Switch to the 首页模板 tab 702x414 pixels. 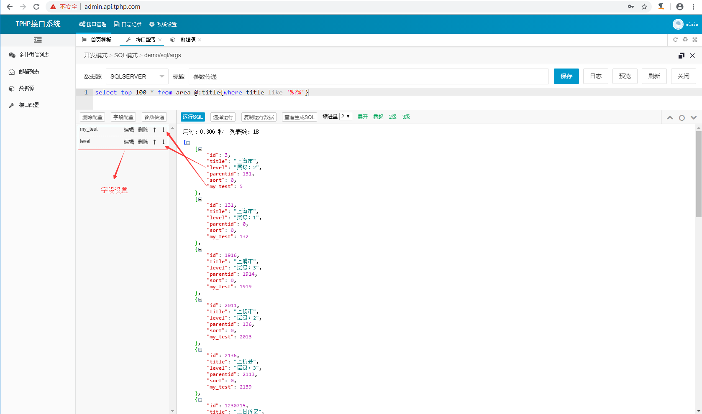tap(97, 40)
